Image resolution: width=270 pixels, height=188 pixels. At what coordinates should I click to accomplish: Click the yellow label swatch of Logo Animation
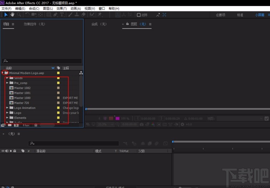coord(58,108)
